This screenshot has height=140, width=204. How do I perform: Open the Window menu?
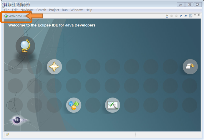tap(77, 10)
